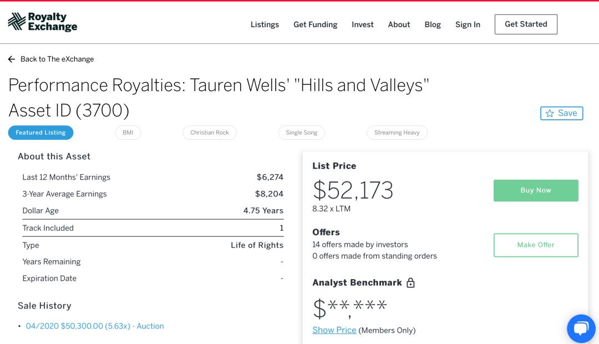Open the chat widget bubble
599x344 pixels.
click(581, 328)
